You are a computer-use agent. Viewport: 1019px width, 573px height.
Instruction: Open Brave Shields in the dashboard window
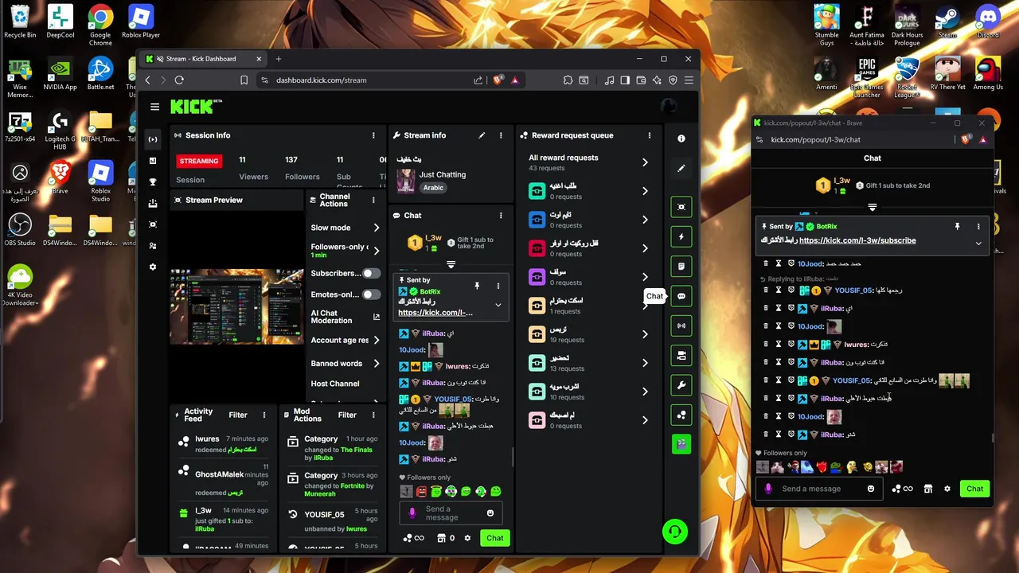coord(498,80)
